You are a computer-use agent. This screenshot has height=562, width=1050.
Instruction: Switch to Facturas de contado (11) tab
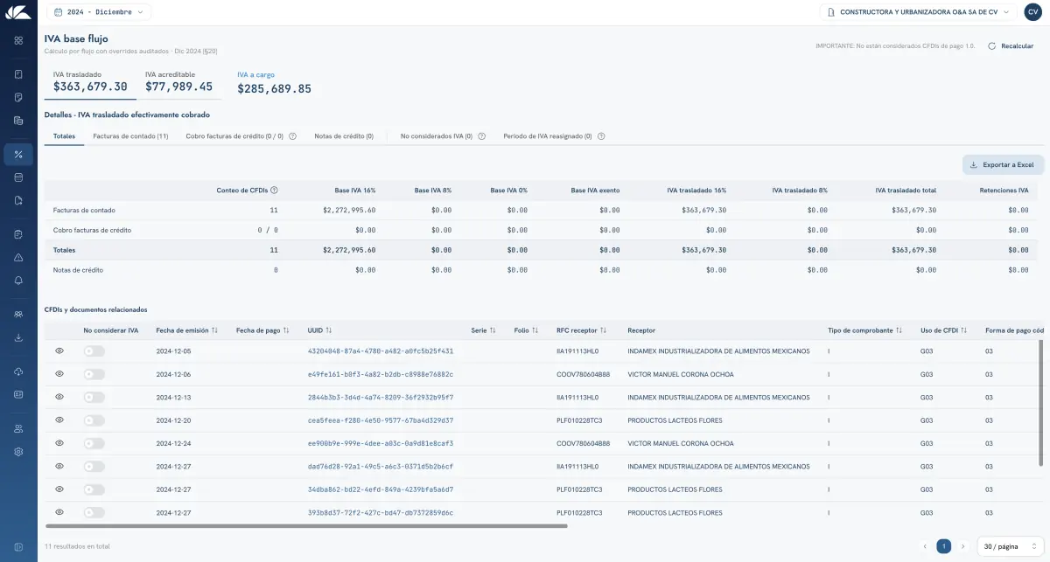point(130,136)
